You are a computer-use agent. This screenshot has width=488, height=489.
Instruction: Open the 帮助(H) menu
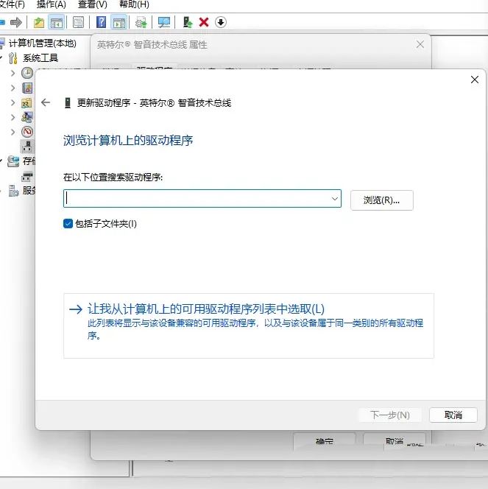pyautogui.click(x=134, y=4)
